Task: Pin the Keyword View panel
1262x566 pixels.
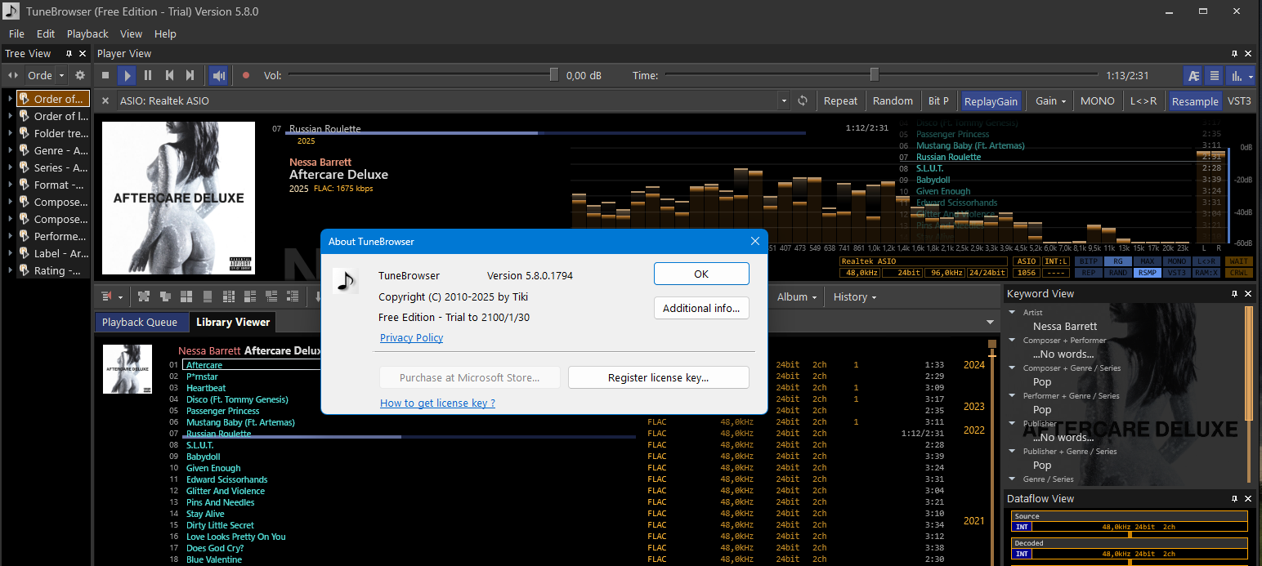Action: pos(1234,293)
